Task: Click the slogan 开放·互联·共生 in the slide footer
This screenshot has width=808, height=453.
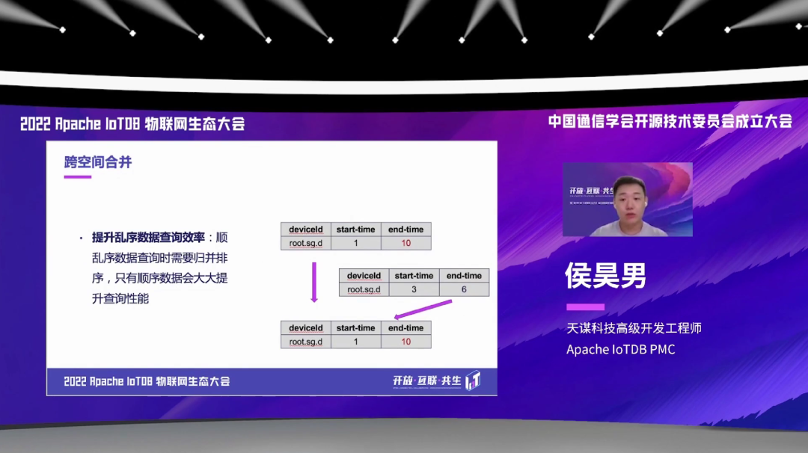Action: [x=426, y=381]
